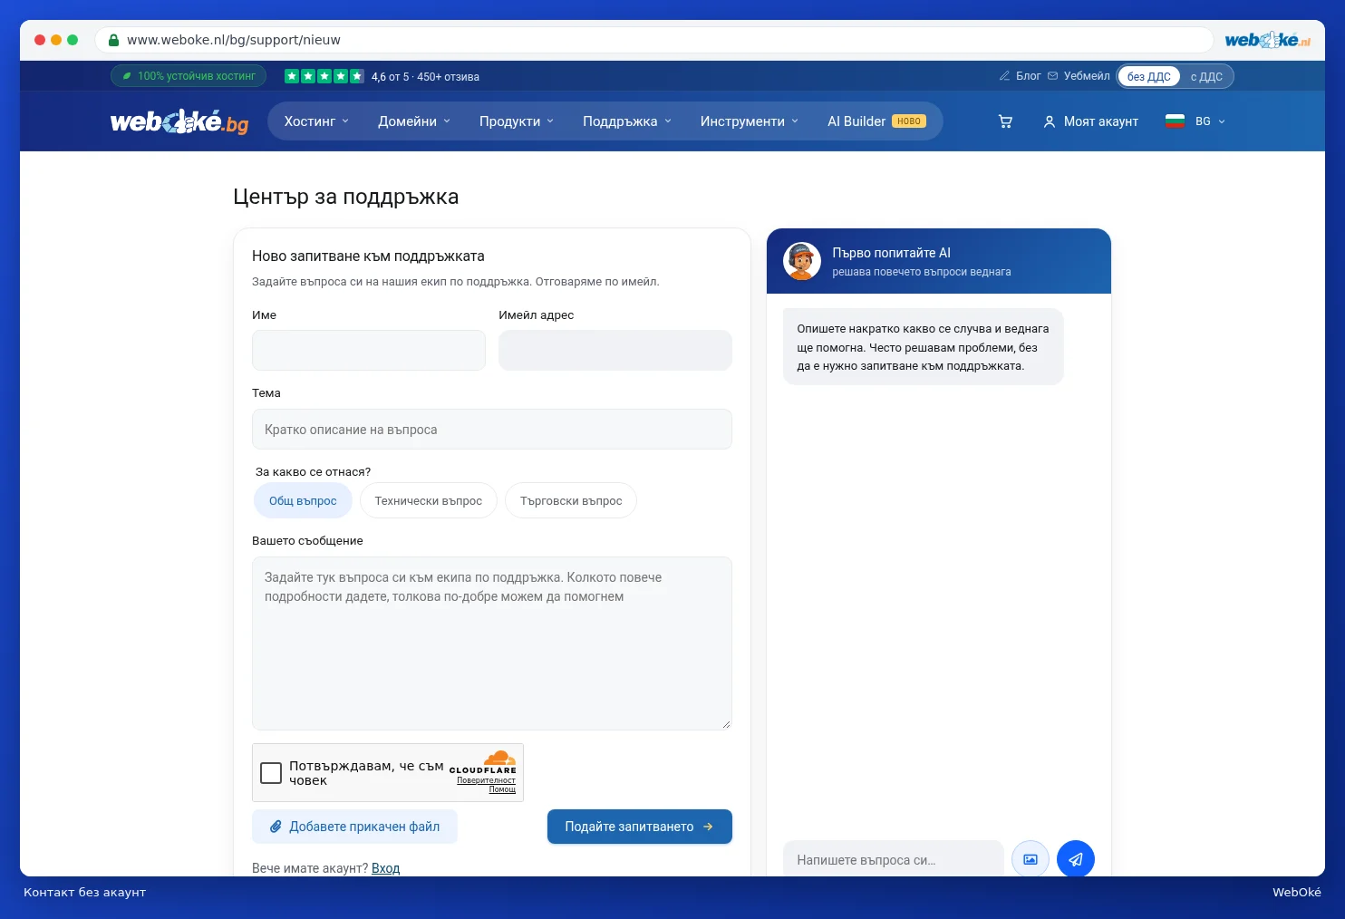The width and height of the screenshot is (1345, 919).
Task: Click the Trustpilot star rating
Action: click(324, 76)
